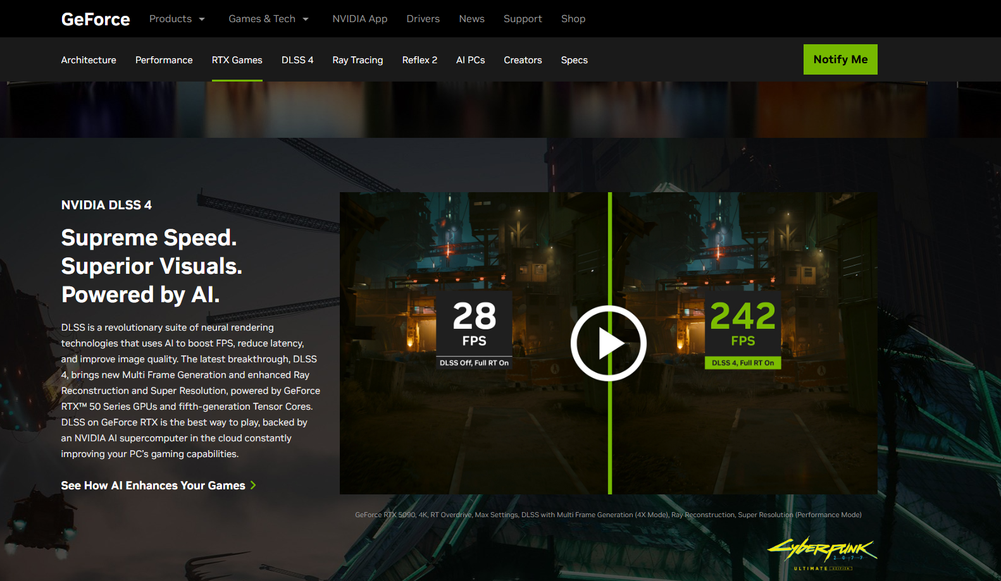
Task: Click the 28 FPS DLSS Off label
Action: coord(475,330)
